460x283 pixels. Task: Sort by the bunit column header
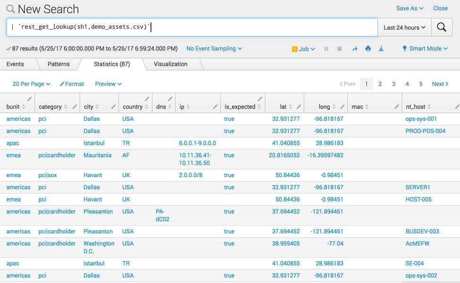point(16,107)
